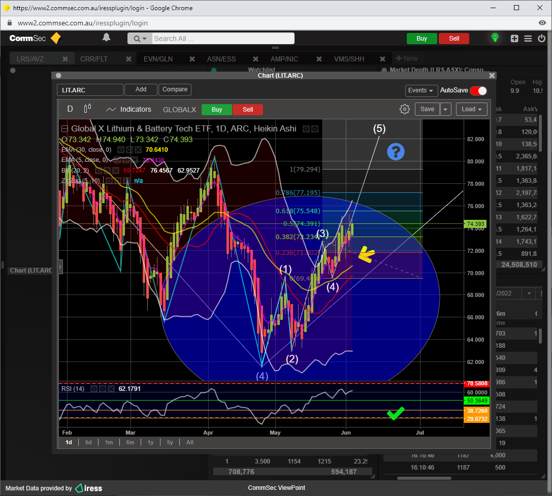Click the header green Buy button
The width and height of the screenshot is (552, 496).
(x=422, y=39)
